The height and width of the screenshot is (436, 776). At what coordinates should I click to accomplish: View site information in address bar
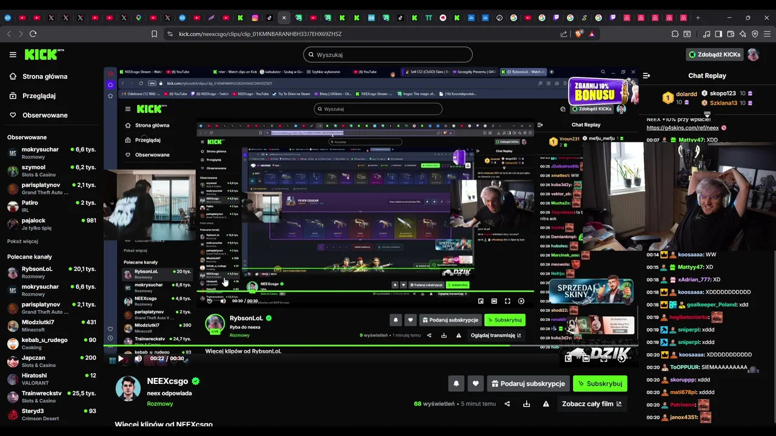(x=170, y=34)
